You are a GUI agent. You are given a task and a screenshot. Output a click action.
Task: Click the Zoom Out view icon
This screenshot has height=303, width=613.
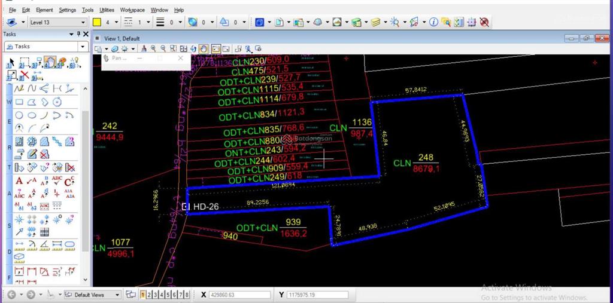163,48
